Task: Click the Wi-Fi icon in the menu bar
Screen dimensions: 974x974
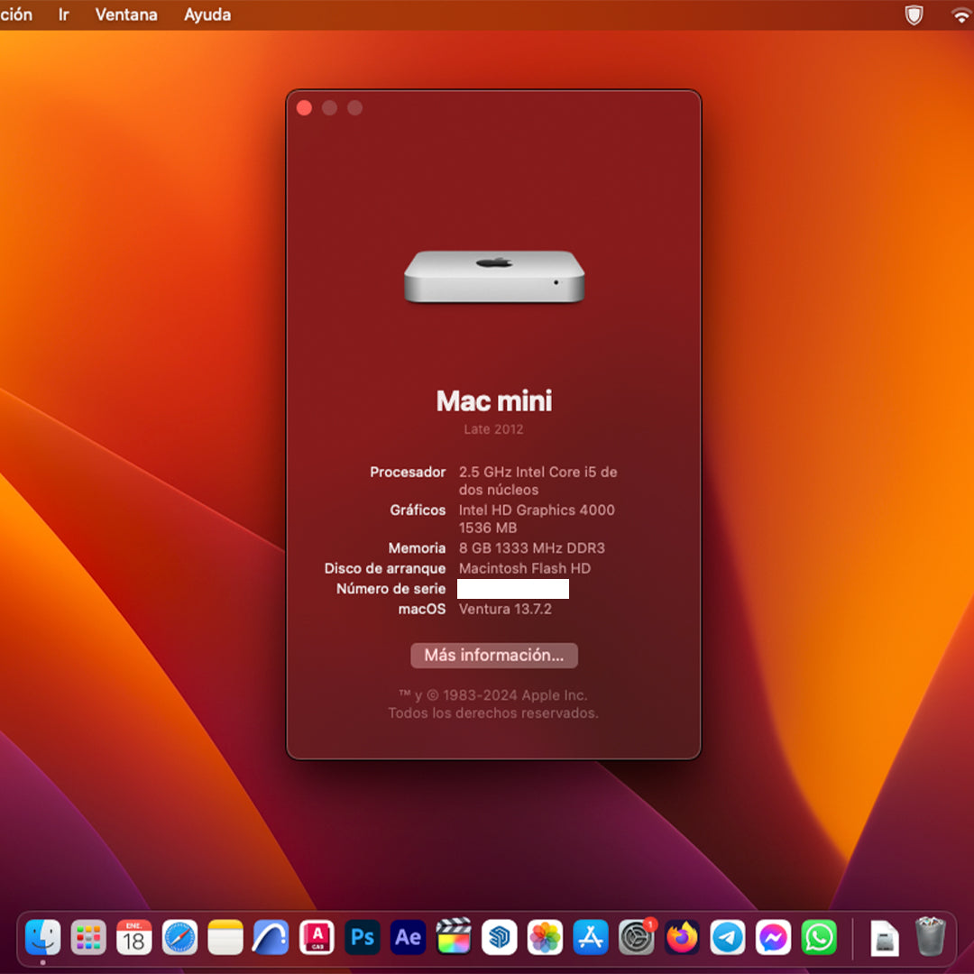Action: click(960, 14)
